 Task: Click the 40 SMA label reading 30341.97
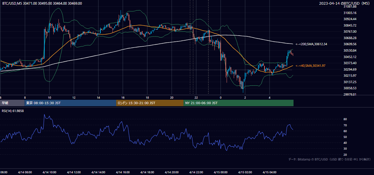pyautogui.click(x=310, y=66)
